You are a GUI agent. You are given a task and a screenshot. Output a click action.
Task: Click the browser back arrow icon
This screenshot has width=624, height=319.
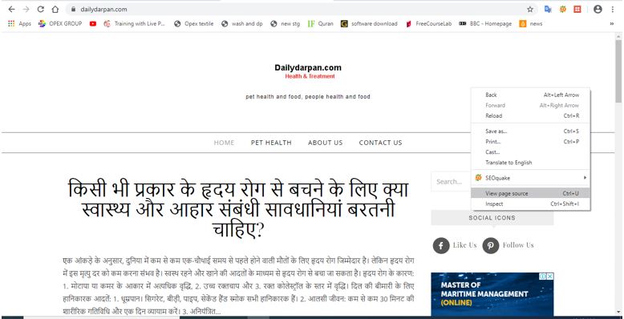tap(11, 9)
